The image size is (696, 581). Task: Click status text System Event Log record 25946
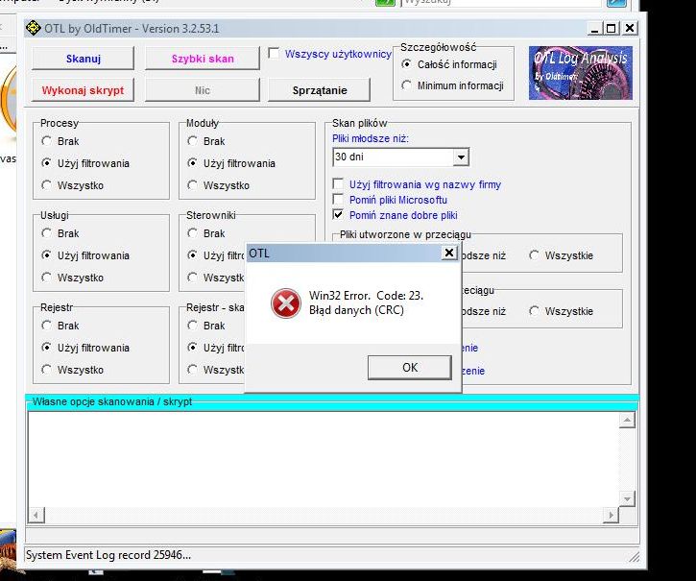coord(108,555)
